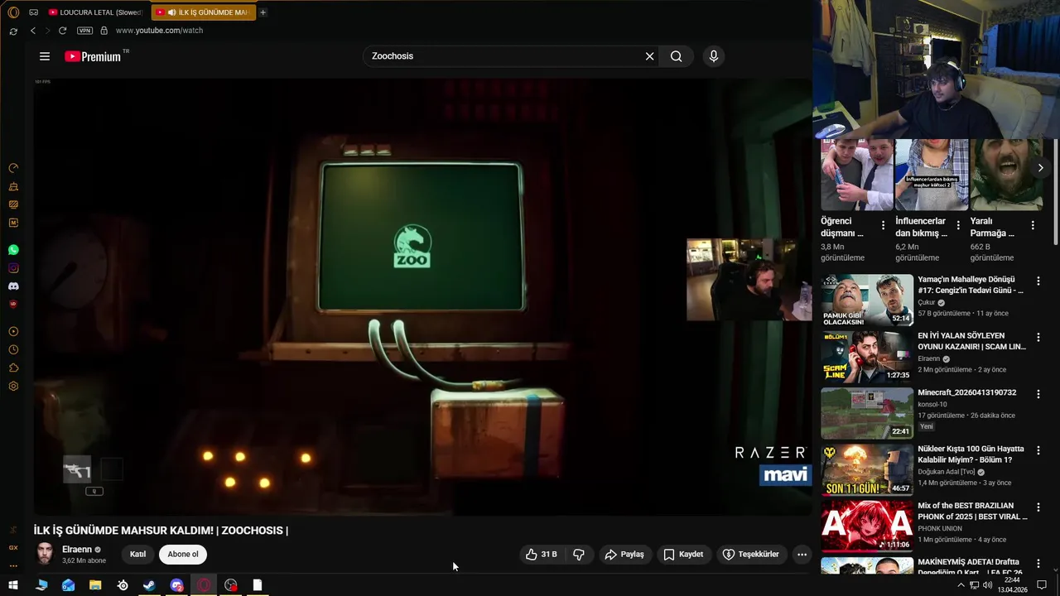
Task: Open the Windows Start menu
Action: tap(13, 585)
